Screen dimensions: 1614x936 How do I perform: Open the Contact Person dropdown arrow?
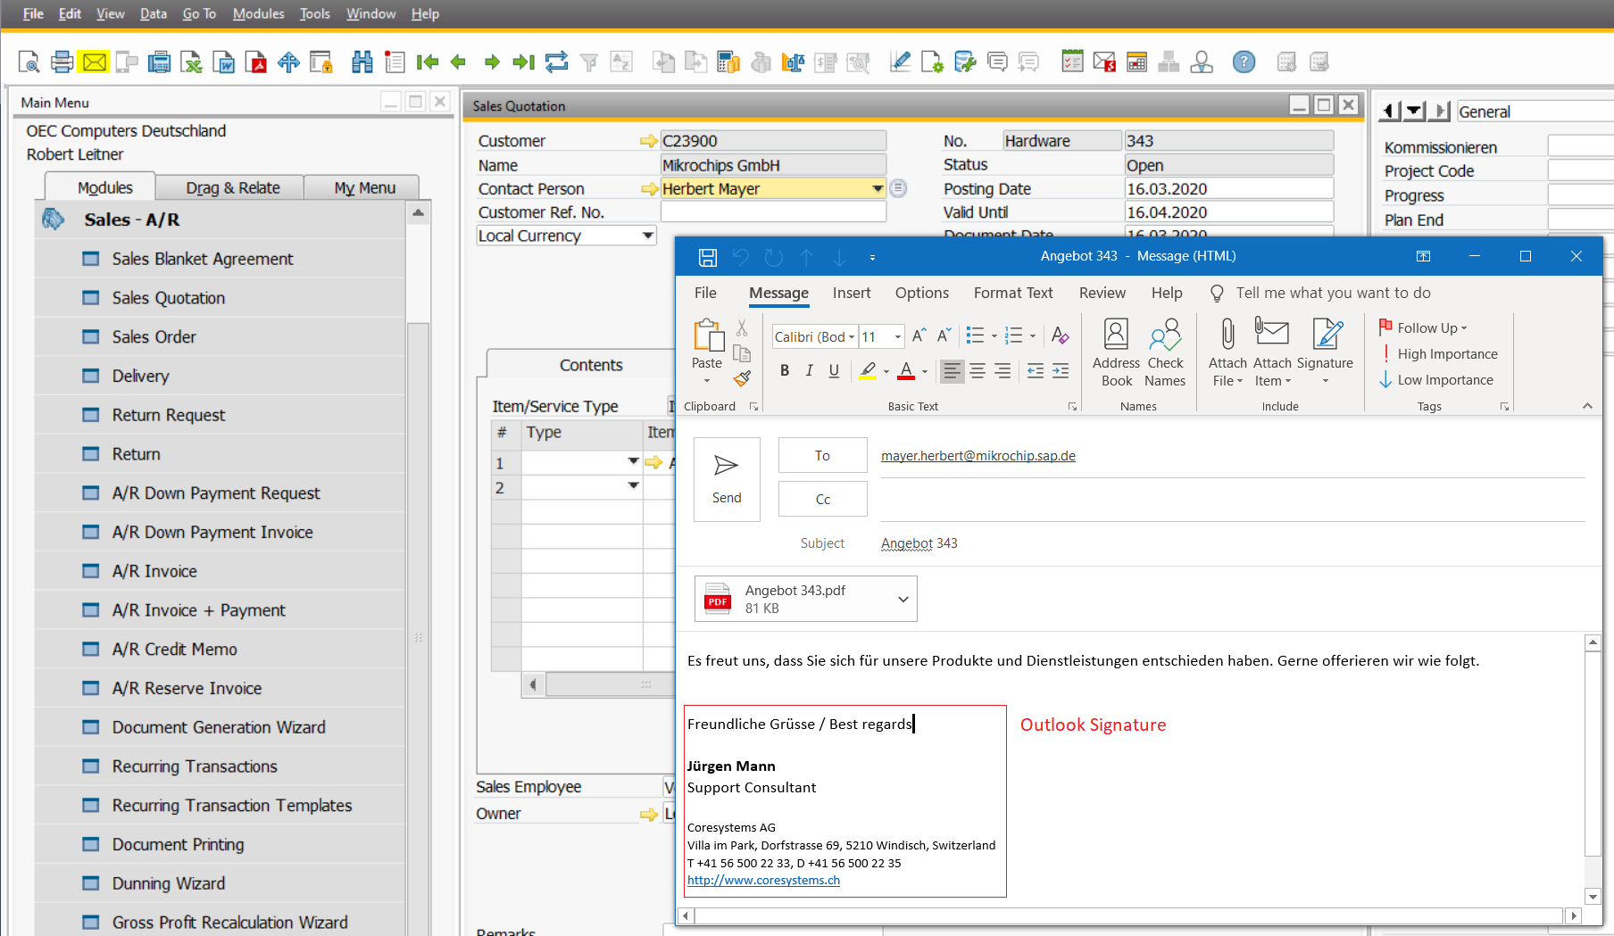point(878,188)
